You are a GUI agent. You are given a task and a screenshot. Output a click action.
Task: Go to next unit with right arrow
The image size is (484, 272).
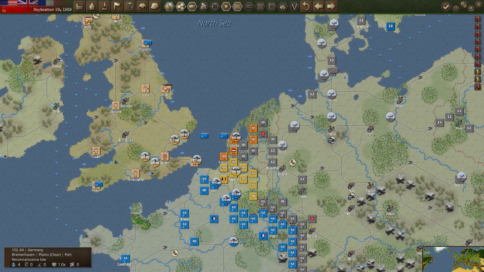pyautogui.click(x=331, y=6)
